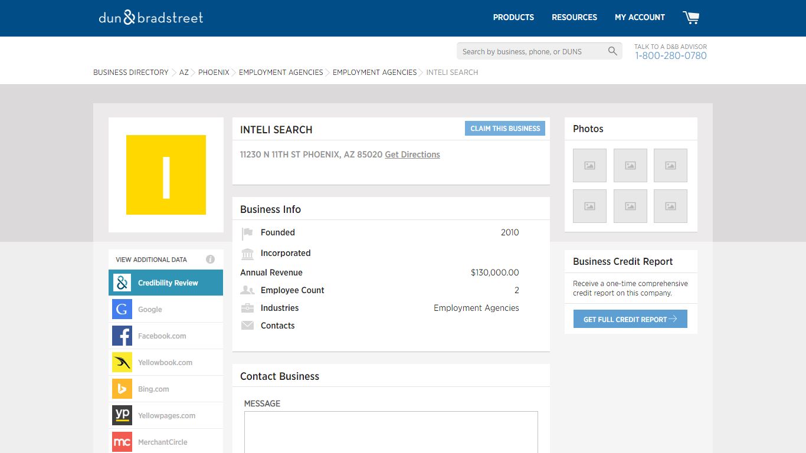Go to the Phoenix breadcrumb

point(214,73)
